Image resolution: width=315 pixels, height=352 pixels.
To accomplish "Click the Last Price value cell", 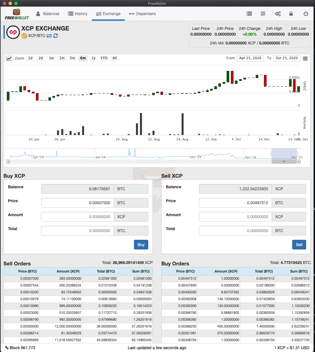I will tap(201, 31).
